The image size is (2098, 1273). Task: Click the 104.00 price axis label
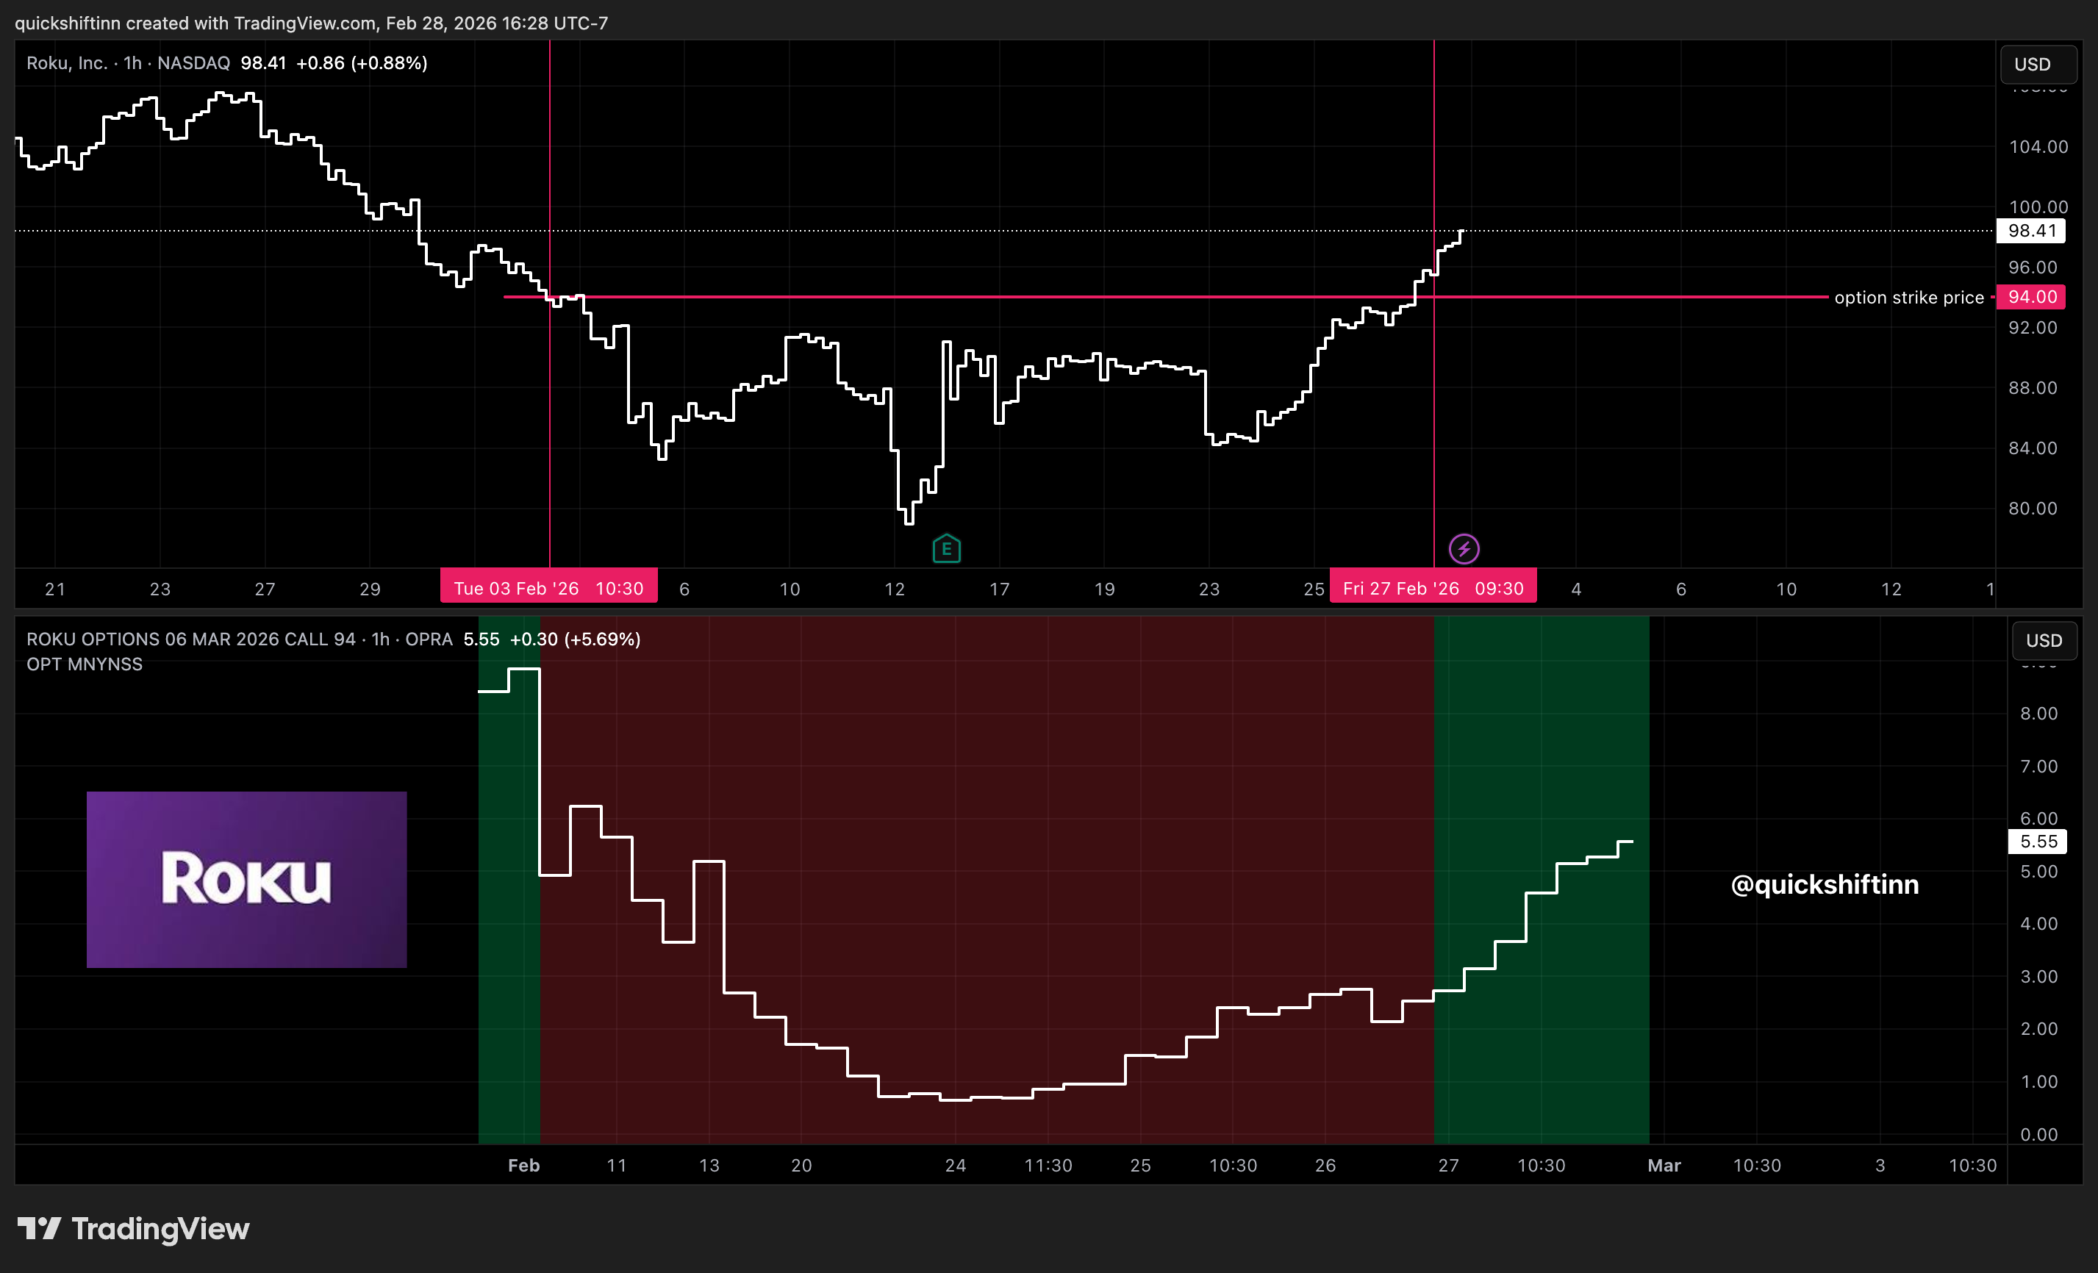point(2038,146)
